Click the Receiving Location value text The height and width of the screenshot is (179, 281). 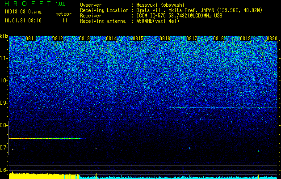coord(199,10)
